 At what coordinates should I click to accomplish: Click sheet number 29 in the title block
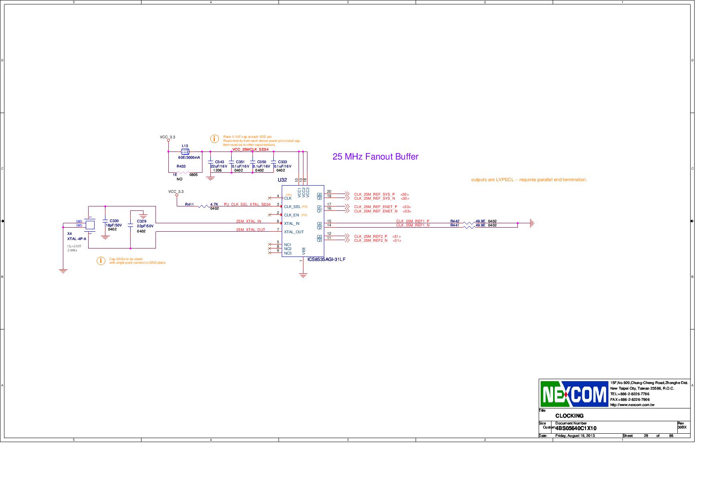645,436
